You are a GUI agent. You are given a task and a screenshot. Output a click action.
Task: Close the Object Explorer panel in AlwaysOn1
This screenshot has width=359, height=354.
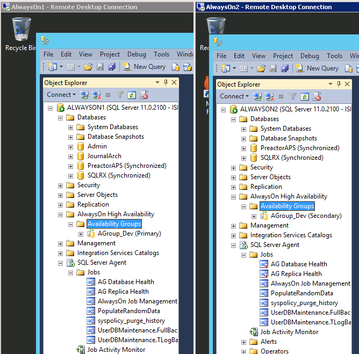pyautogui.click(x=174, y=82)
